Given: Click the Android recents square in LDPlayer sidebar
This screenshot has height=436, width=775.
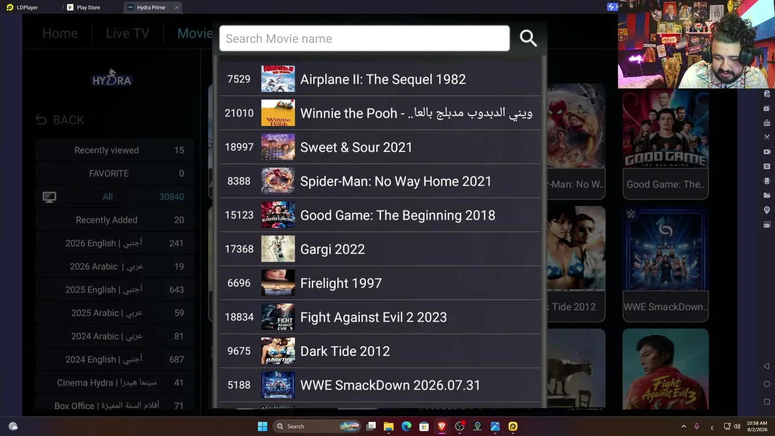Looking at the screenshot, I should 767,401.
